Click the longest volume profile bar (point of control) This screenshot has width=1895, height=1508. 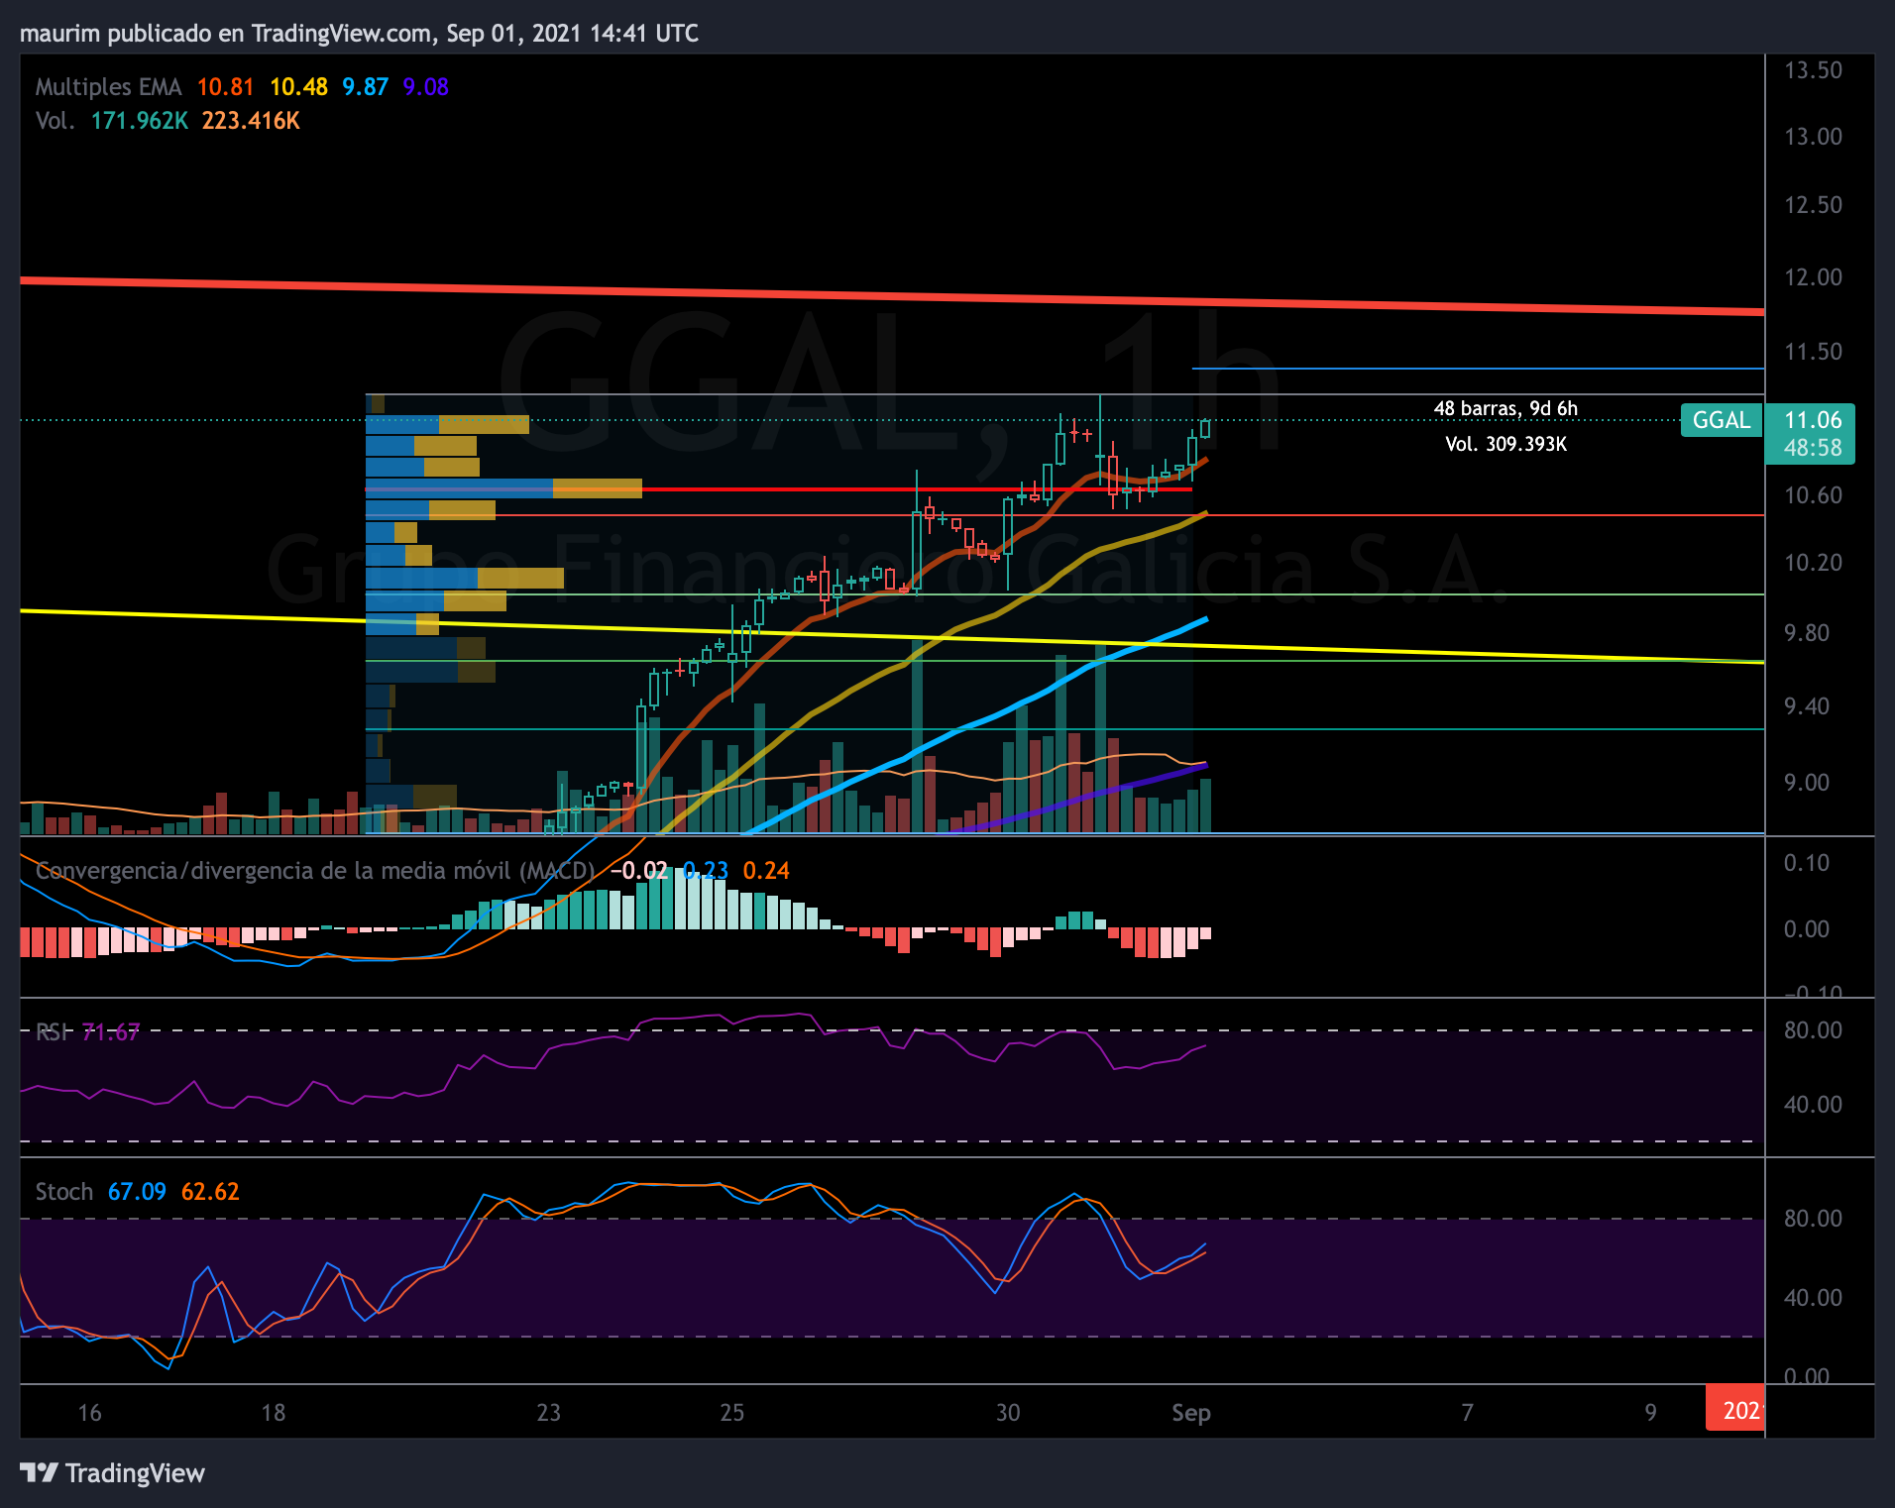(503, 488)
